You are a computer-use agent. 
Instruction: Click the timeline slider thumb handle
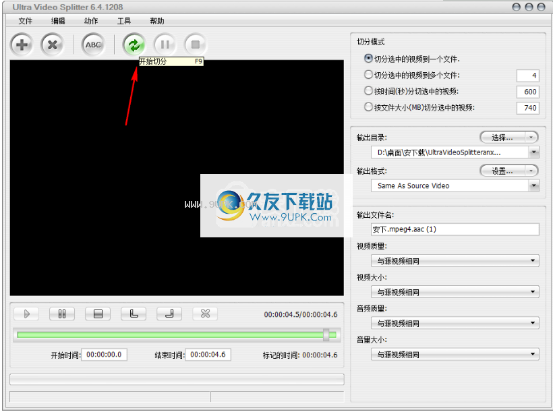point(326,334)
